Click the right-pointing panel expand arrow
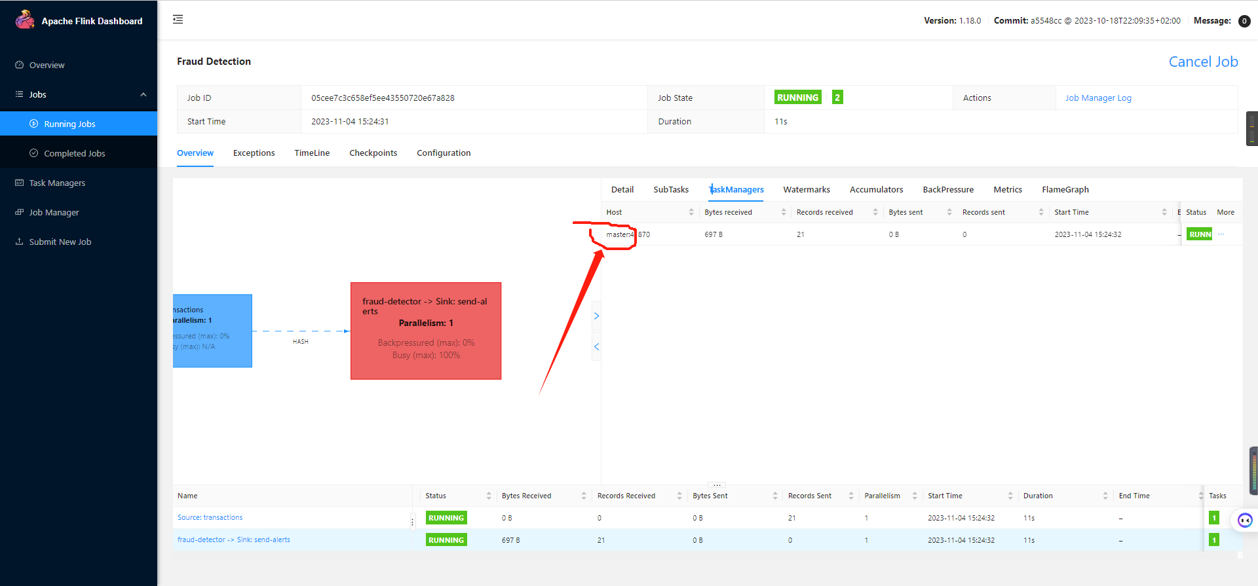This screenshot has width=1258, height=586. (x=596, y=316)
